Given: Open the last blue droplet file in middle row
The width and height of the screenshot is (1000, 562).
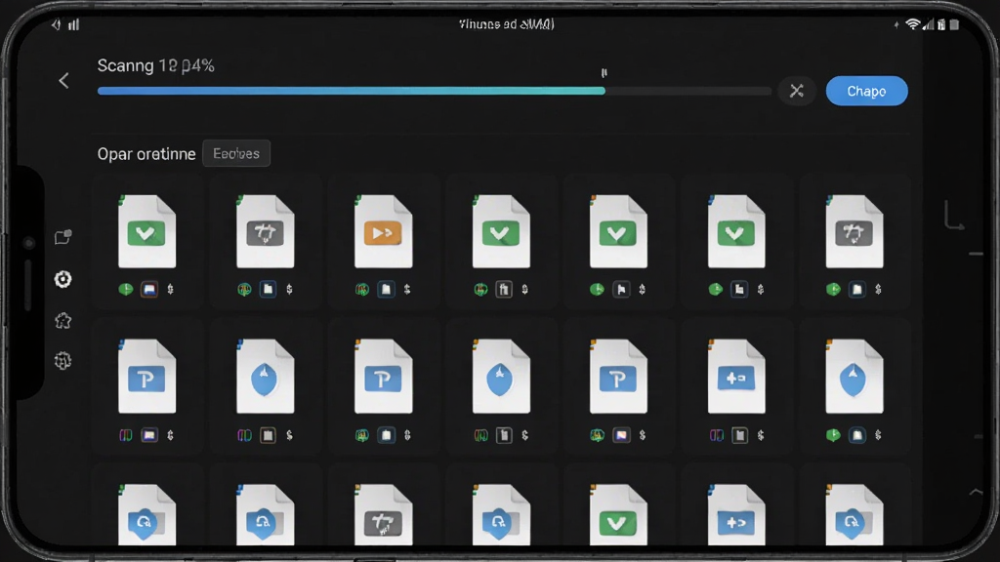Looking at the screenshot, I should [x=854, y=377].
